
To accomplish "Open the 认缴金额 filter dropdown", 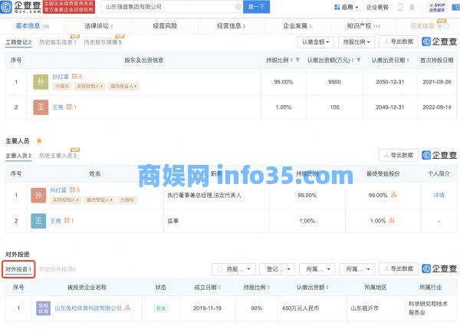I will point(314,42).
